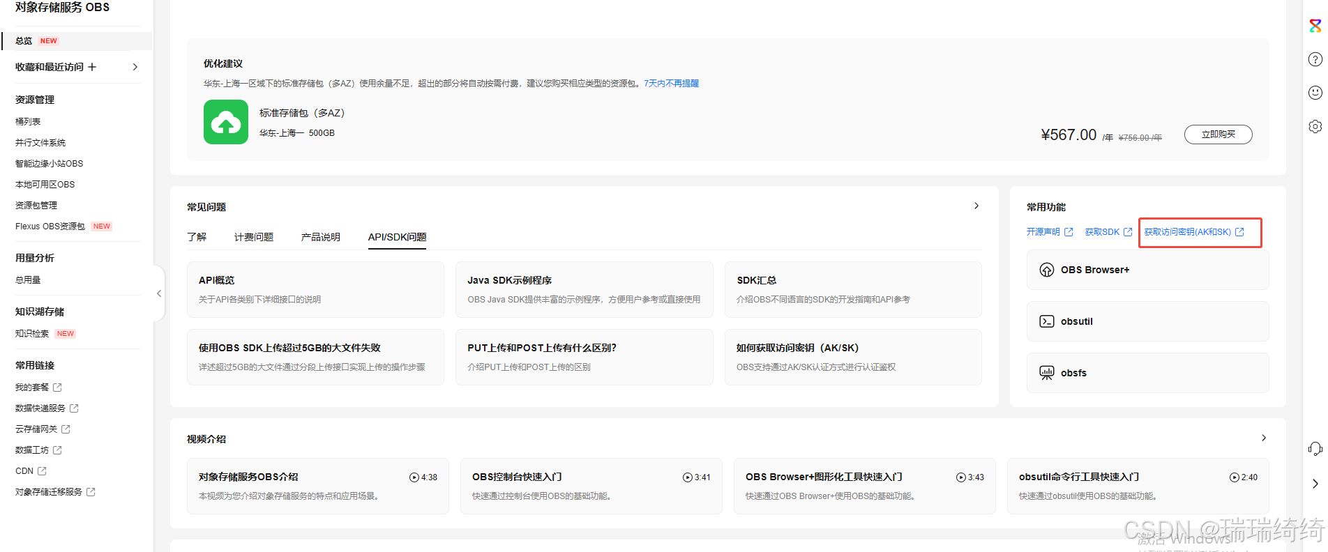Viewport: 1328px width, 552px height.
Task: Open 并行文件系统 in the sidebar
Action: [40, 142]
